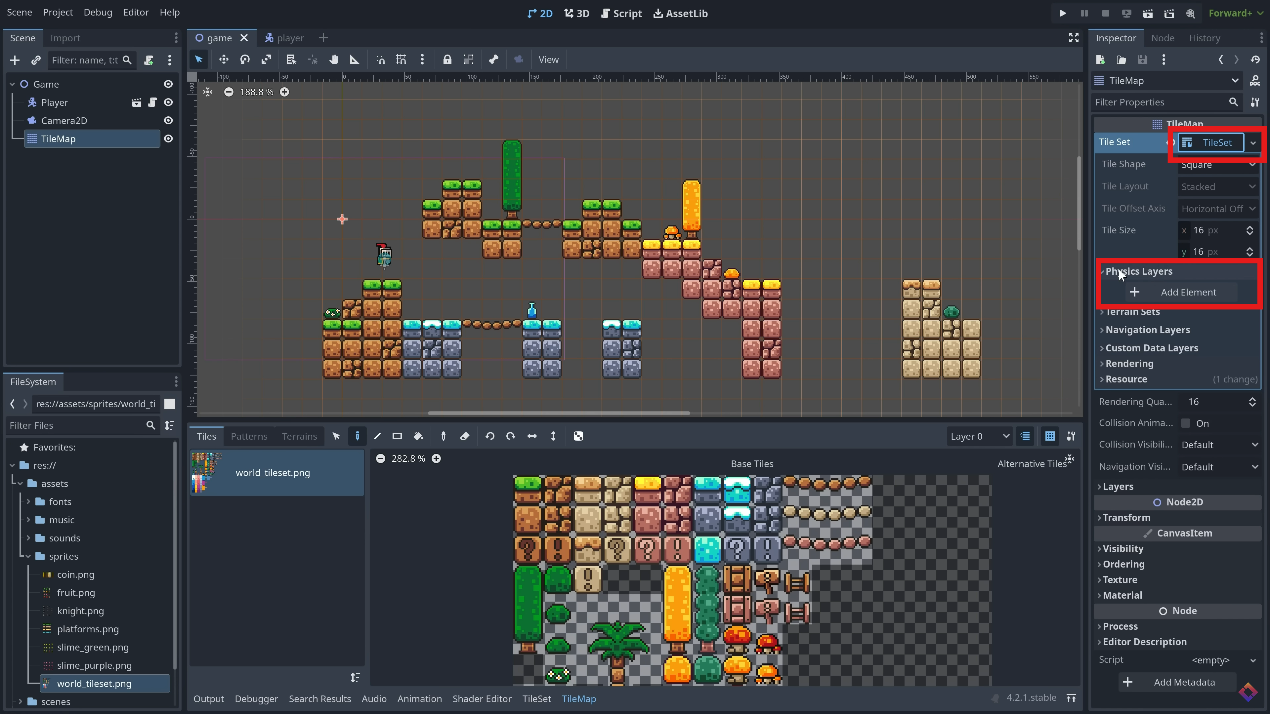This screenshot has height=714, width=1270.
Task: Choose the Rectangle paint tool in TileMap
Action: coord(397,436)
